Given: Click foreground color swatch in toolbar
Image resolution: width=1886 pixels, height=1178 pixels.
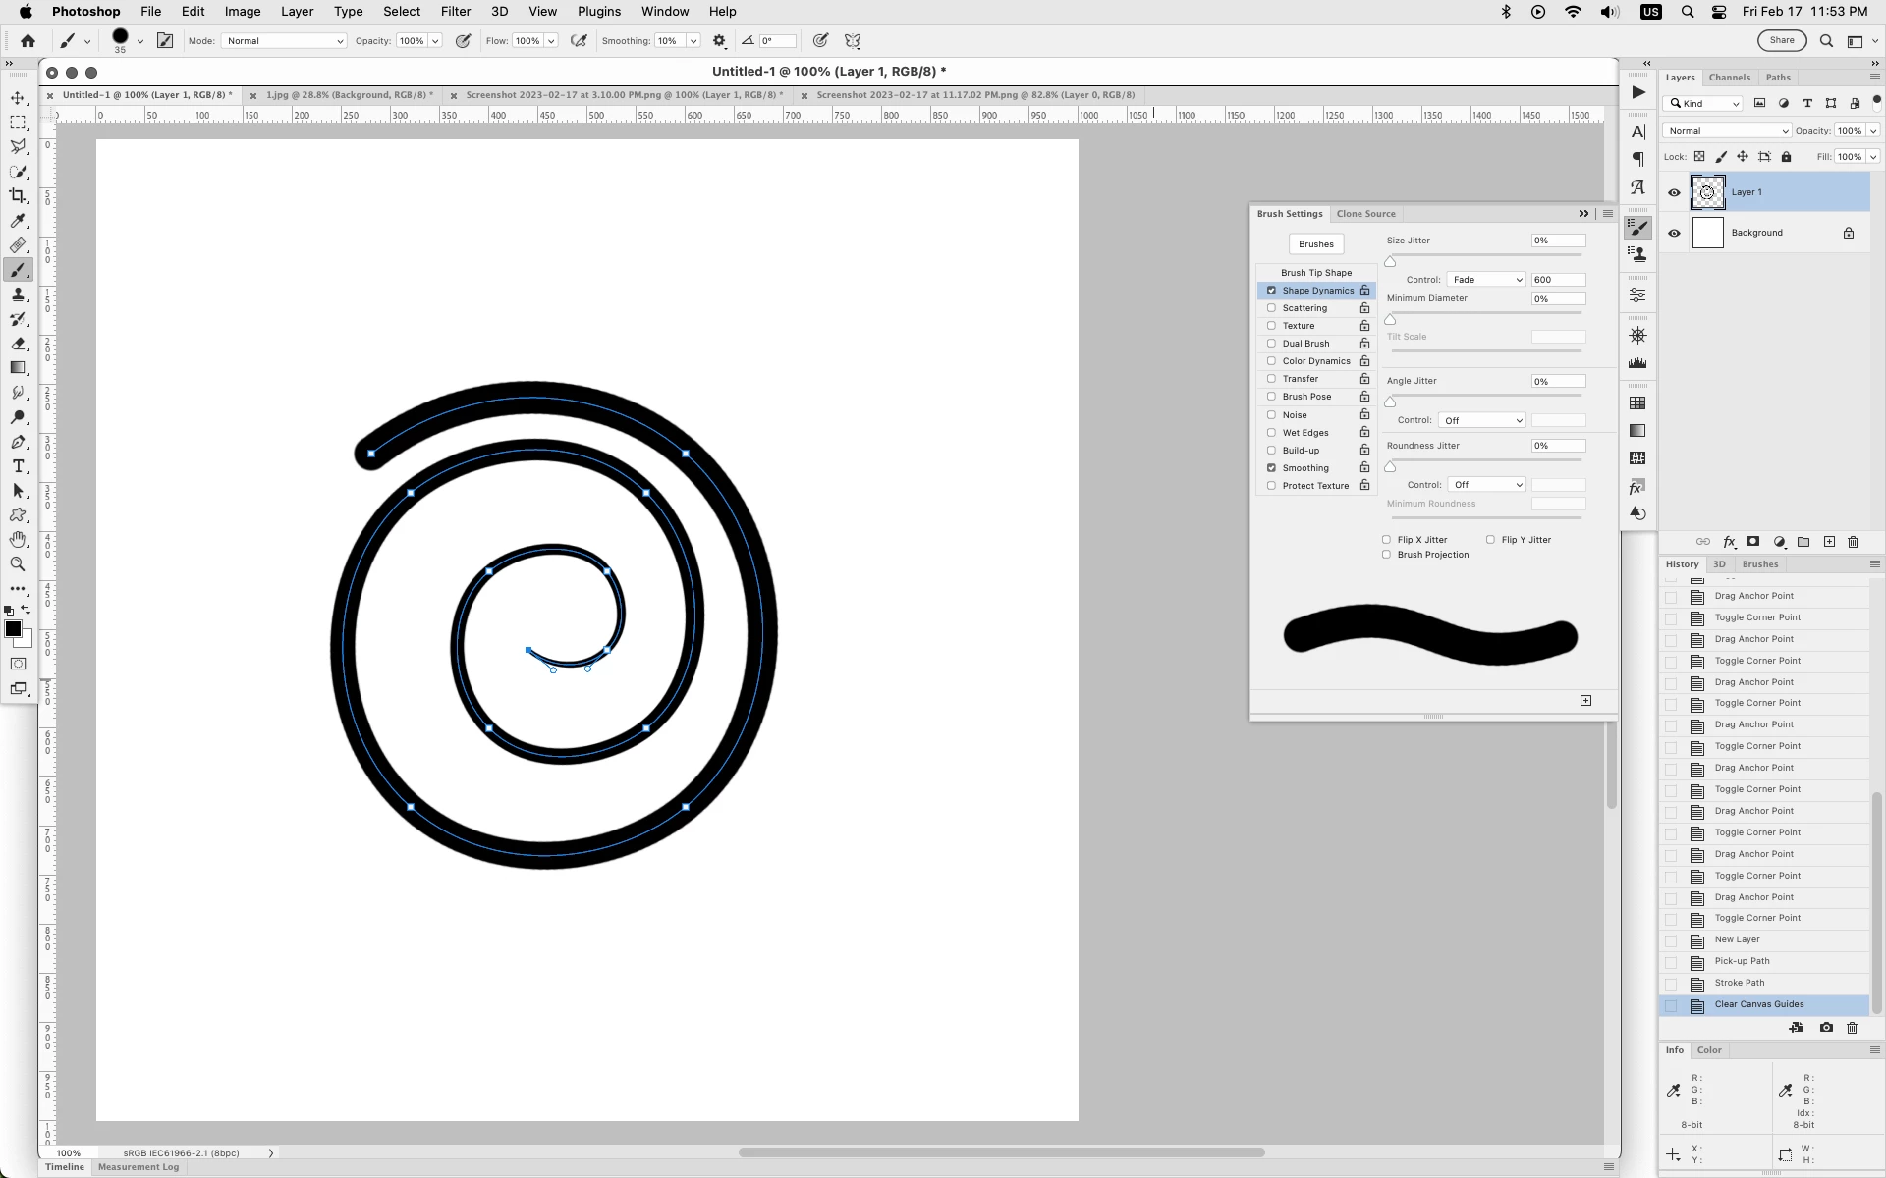Looking at the screenshot, I should point(13,629).
